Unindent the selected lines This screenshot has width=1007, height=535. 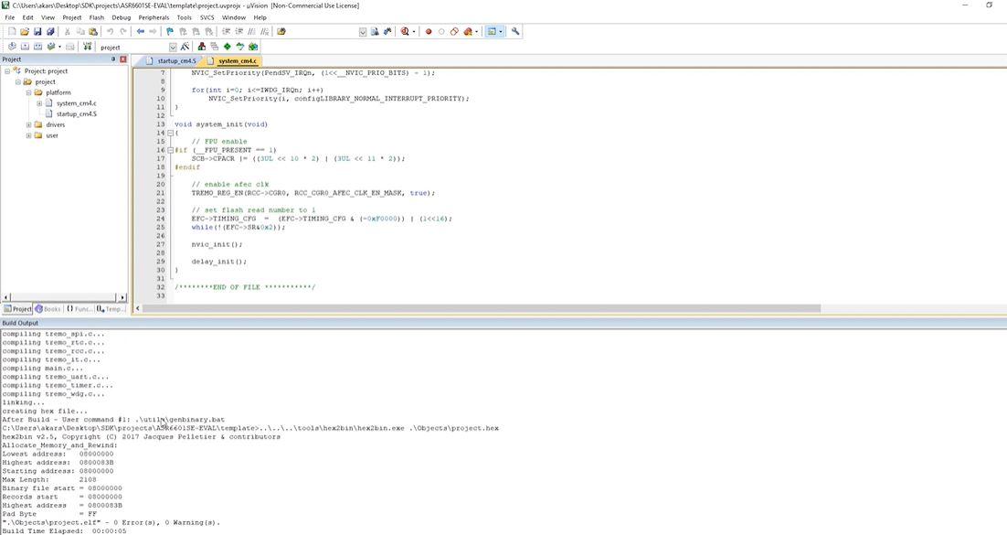(x=238, y=31)
